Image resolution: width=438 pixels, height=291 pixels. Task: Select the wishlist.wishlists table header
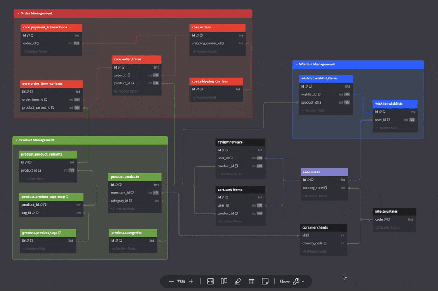coord(395,104)
